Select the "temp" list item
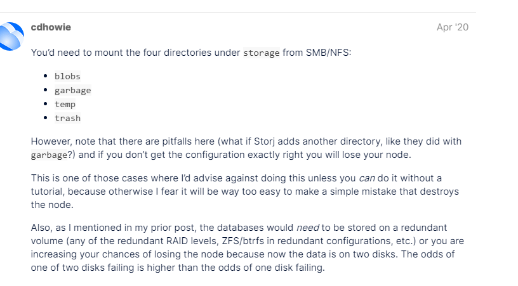The image size is (518, 286). click(x=65, y=104)
